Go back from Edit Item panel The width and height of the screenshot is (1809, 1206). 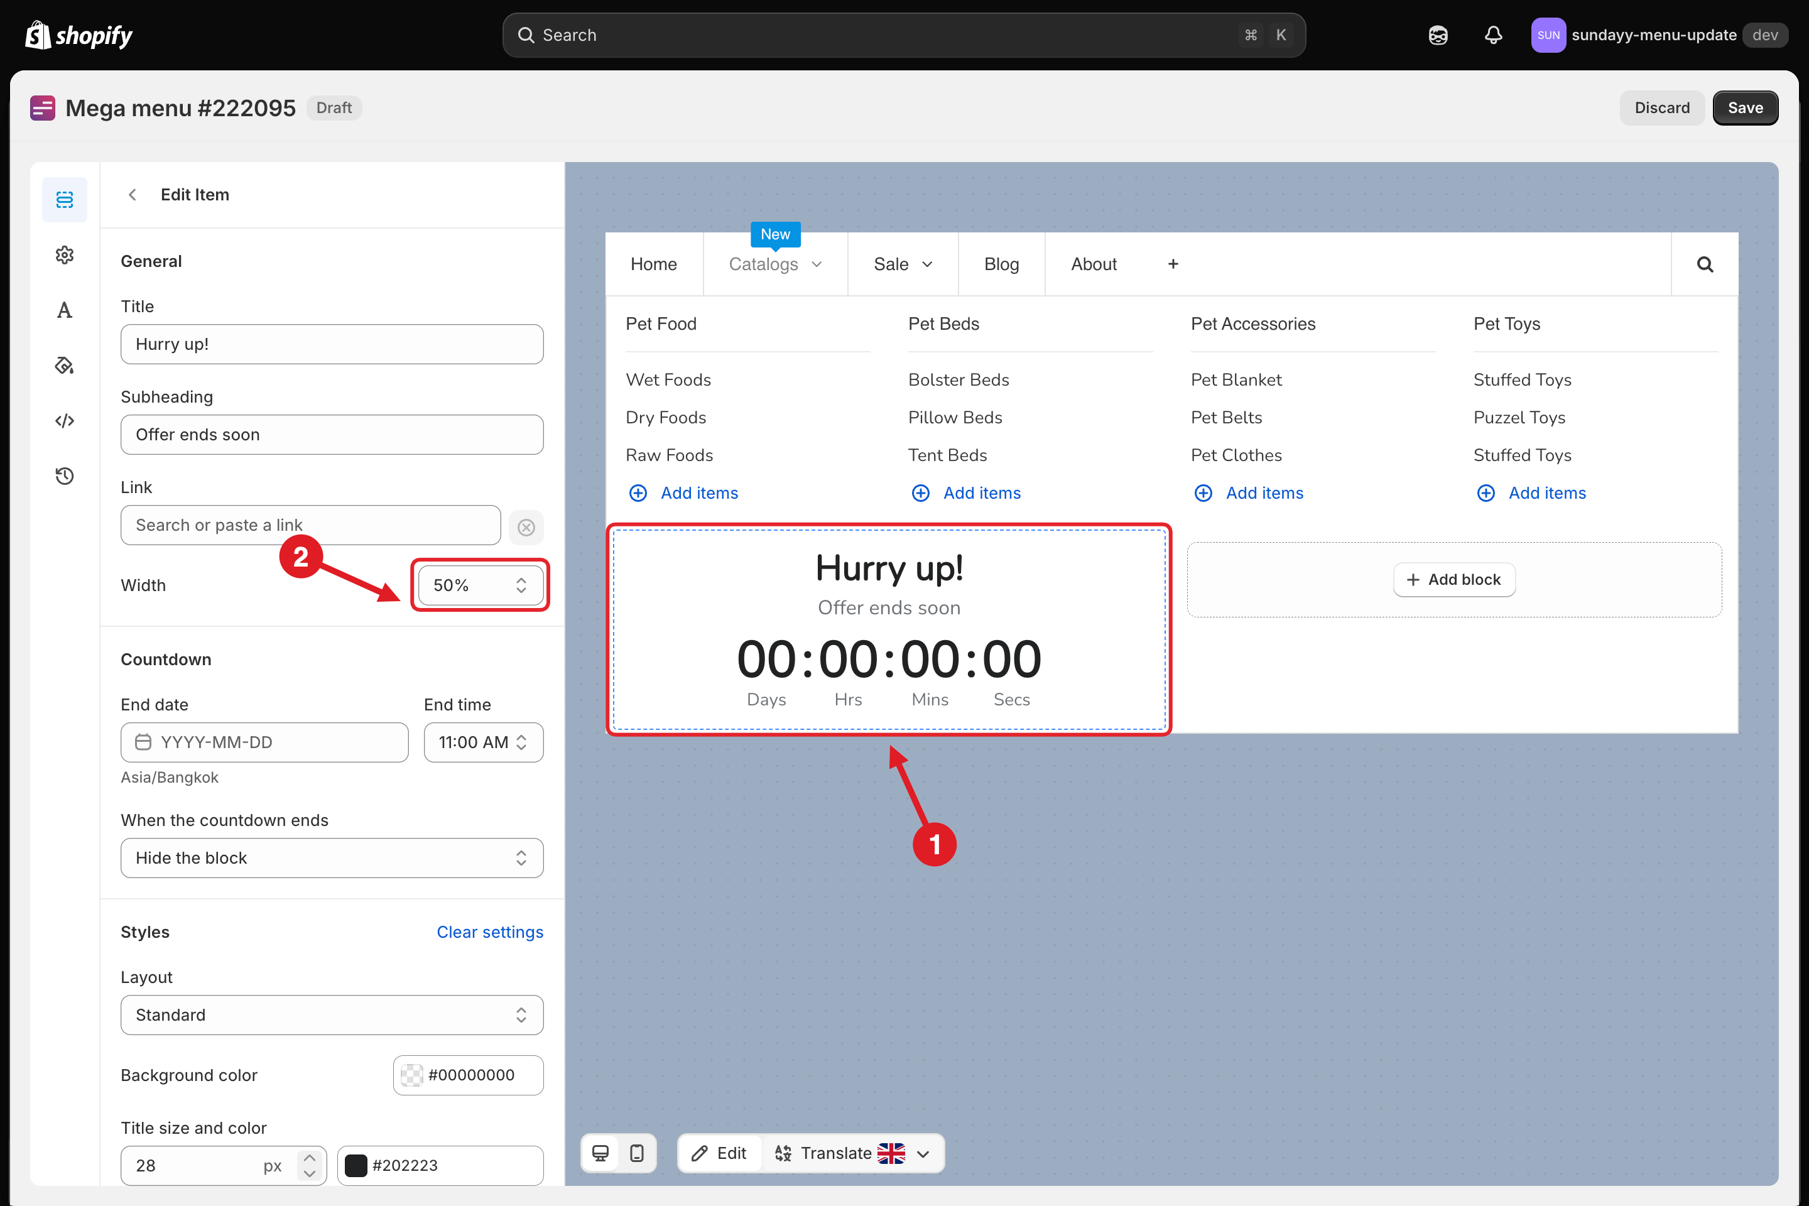[133, 195]
